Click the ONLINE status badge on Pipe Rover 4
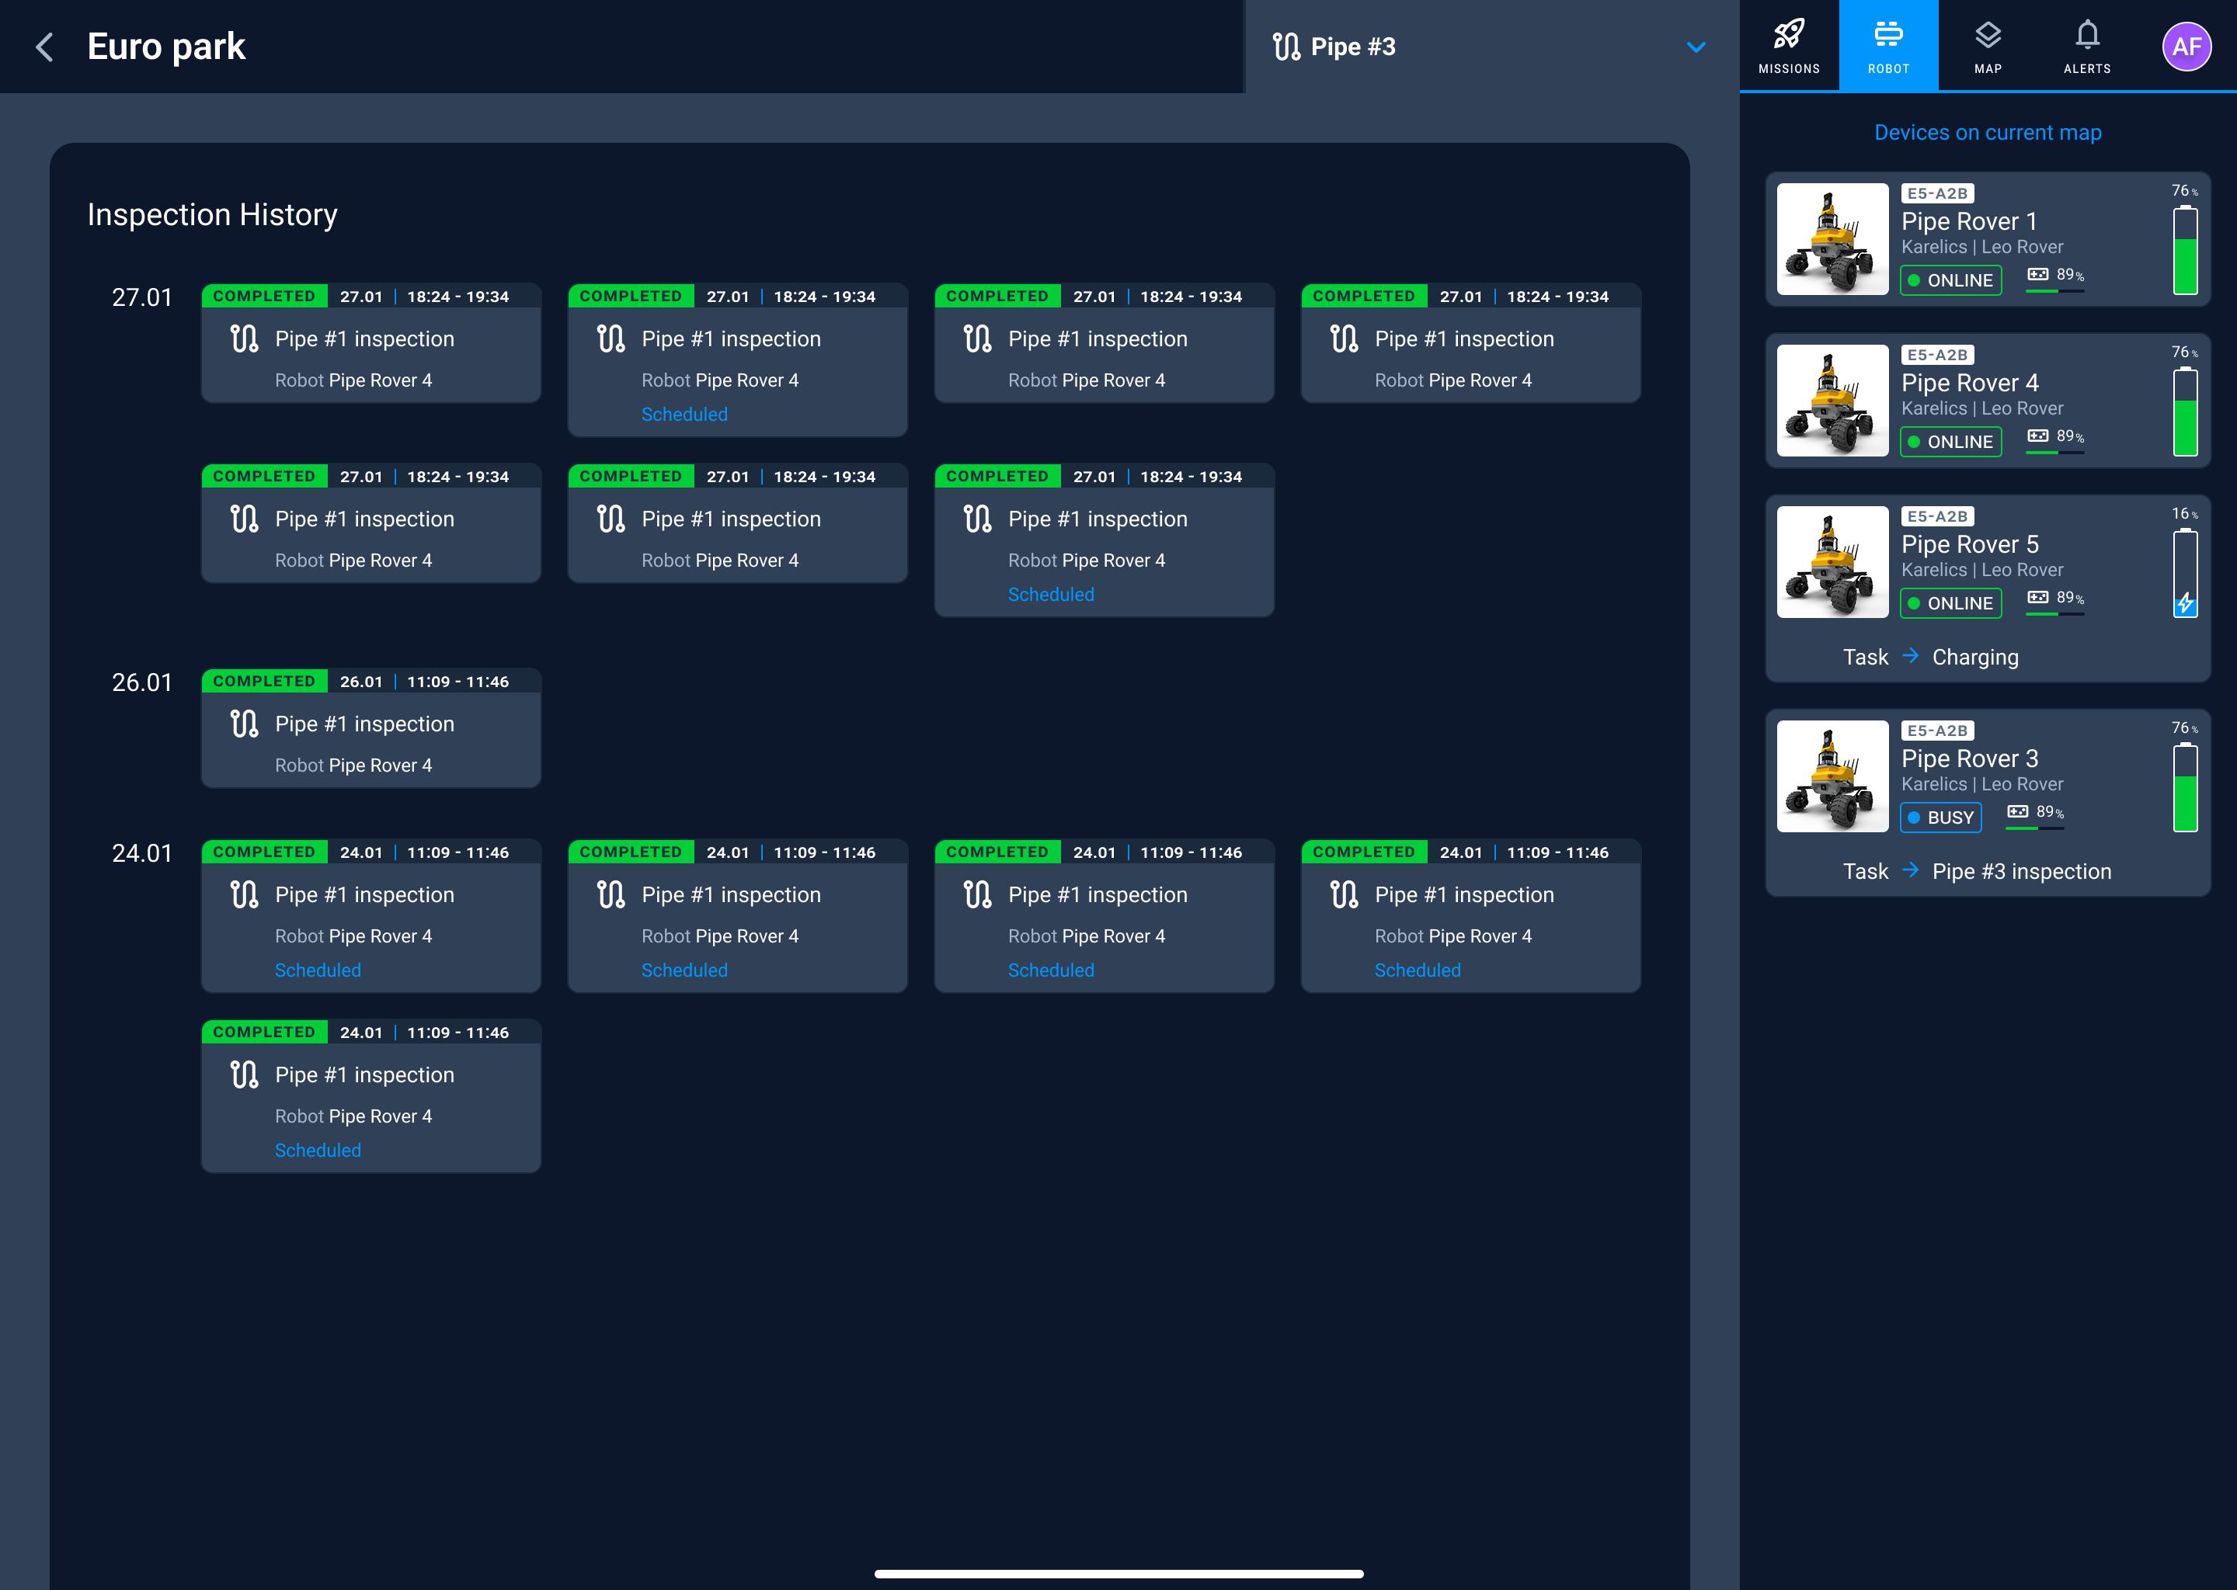The image size is (2237, 1590). point(1950,442)
